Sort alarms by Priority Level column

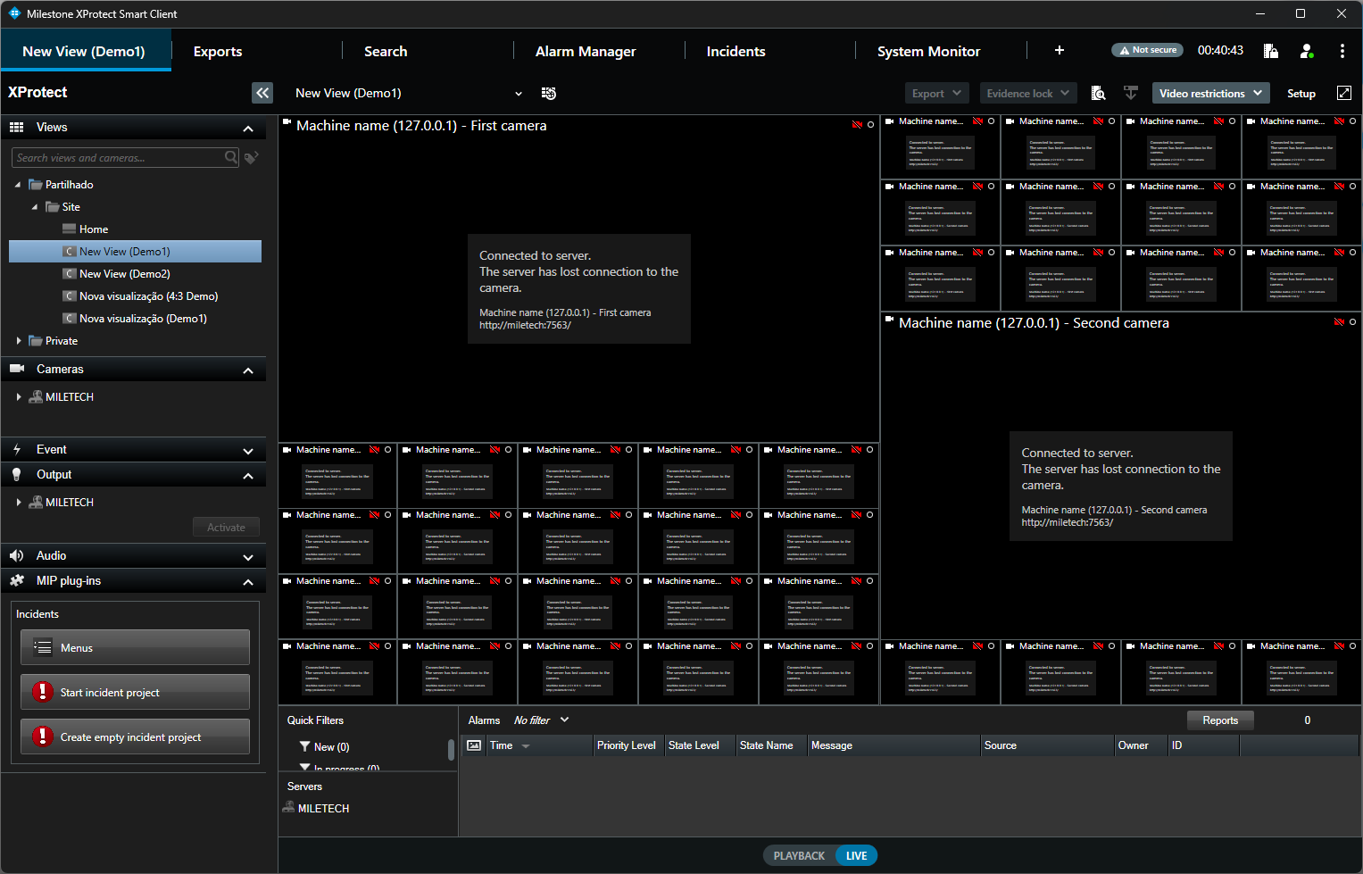pyautogui.click(x=628, y=745)
